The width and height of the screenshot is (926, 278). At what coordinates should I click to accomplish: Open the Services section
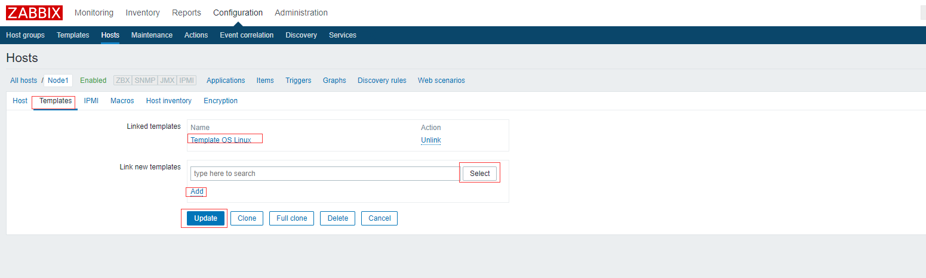point(343,35)
